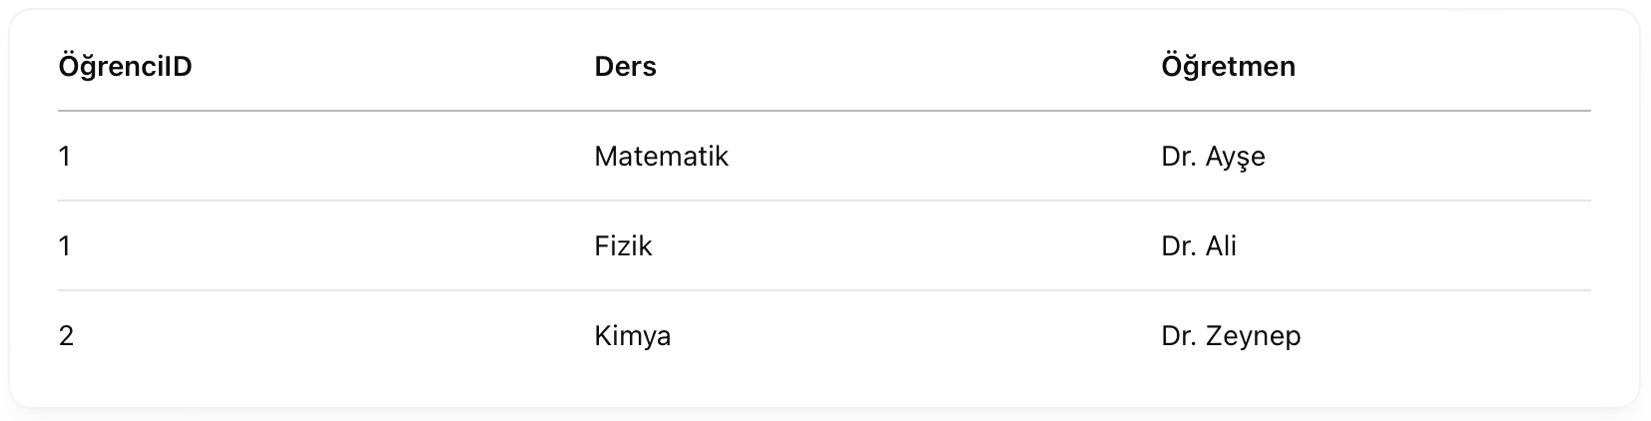Click the Dr. Ali teacher cell
Image resolution: width=1651 pixels, height=421 pixels.
point(1199,246)
